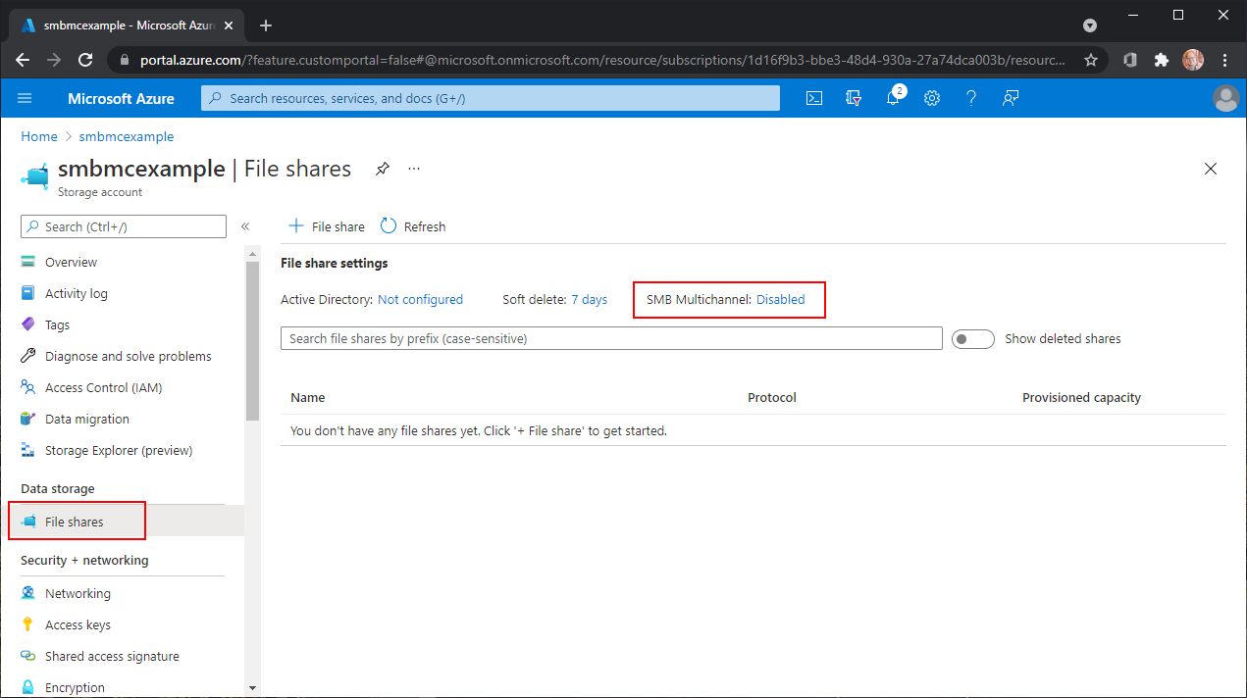Open Cloud Shell from the top bar
Viewport: 1247px width, 698px height.
pyautogui.click(x=814, y=98)
